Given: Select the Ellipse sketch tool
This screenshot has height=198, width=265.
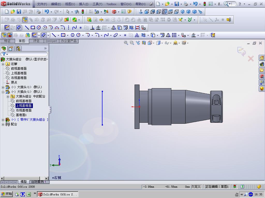Looking at the screenshot, I should point(115,35).
